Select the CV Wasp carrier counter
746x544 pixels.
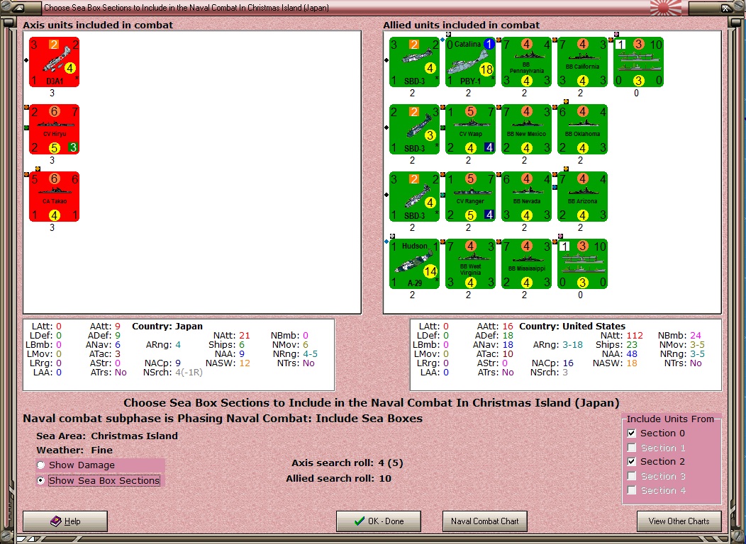coord(471,129)
